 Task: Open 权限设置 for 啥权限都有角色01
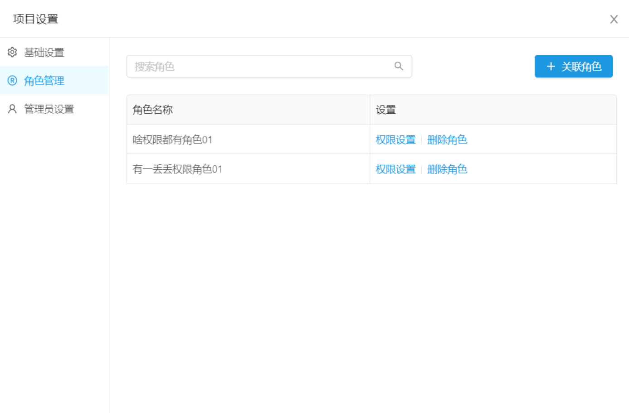click(395, 139)
